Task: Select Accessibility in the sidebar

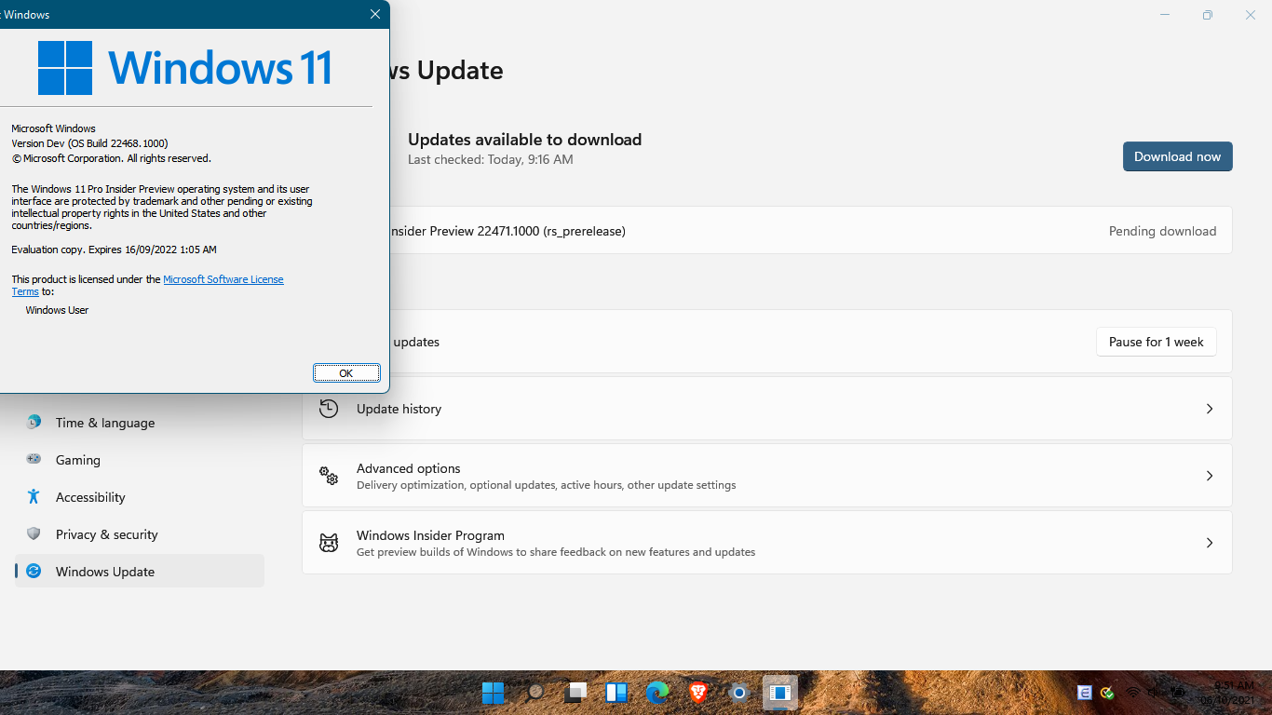Action: click(x=140, y=497)
